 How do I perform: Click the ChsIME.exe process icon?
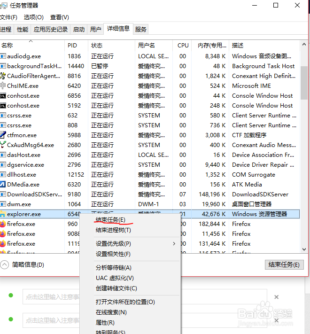pos(3,85)
